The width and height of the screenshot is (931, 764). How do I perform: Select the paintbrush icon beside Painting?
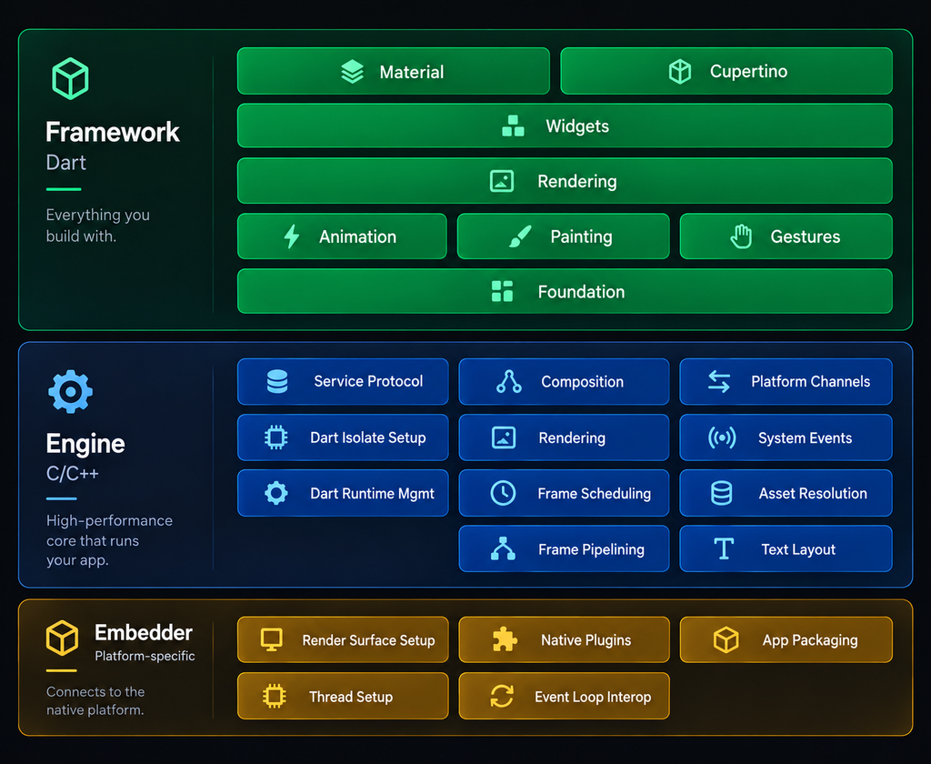coord(521,236)
